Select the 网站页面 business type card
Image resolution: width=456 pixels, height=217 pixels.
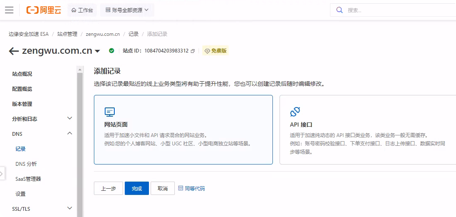click(x=183, y=130)
